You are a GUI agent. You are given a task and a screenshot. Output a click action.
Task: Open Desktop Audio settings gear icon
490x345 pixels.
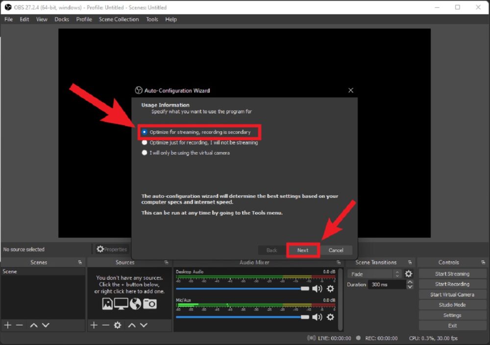click(x=330, y=289)
